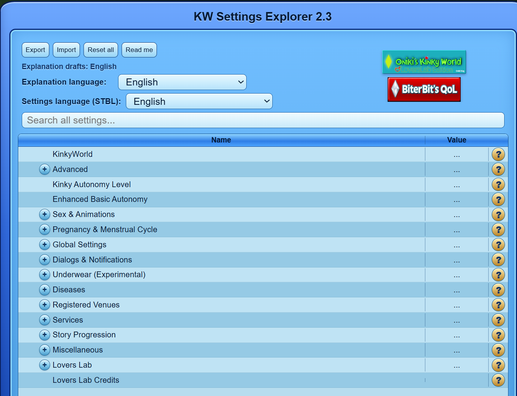Focus the Search all settings field
The width and height of the screenshot is (517, 396).
263,120
